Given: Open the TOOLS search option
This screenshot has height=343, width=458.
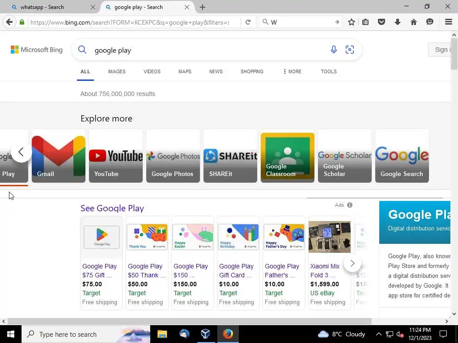Looking at the screenshot, I should [x=329, y=71].
